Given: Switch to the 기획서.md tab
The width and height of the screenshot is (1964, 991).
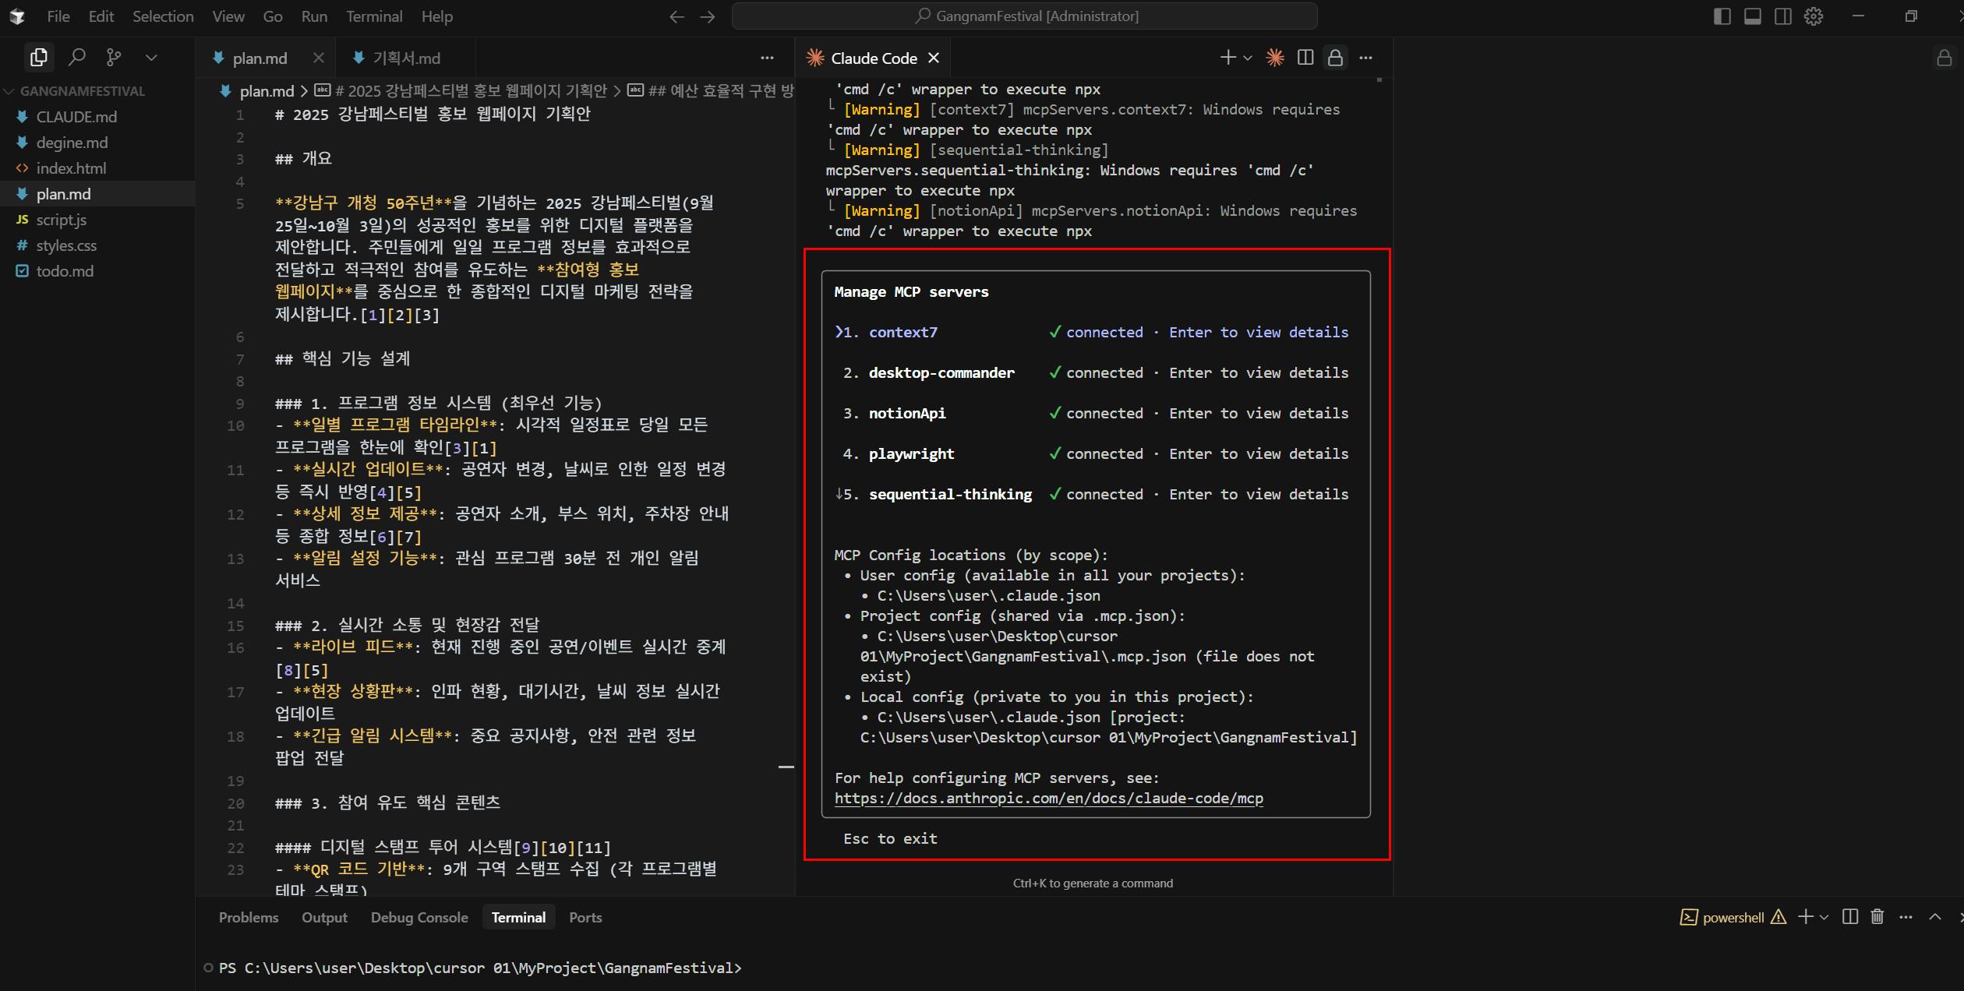Looking at the screenshot, I should coord(405,58).
